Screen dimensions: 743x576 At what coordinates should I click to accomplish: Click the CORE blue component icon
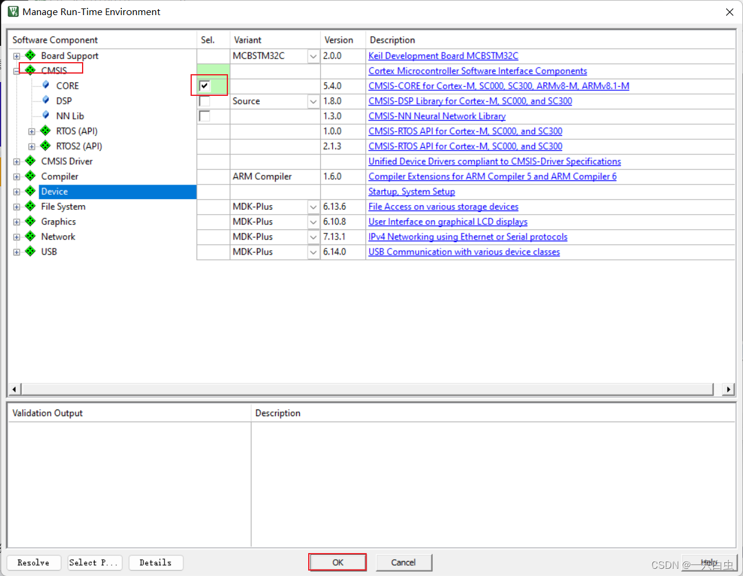click(x=46, y=85)
